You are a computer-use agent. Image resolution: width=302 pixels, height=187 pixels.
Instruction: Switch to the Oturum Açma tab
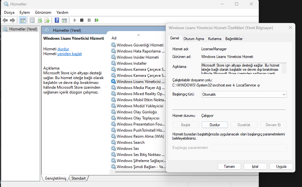194,39
